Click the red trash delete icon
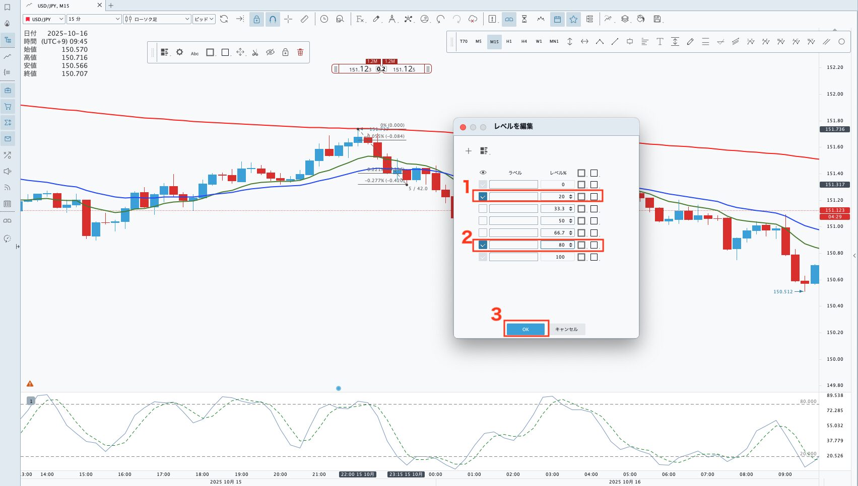This screenshot has width=858, height=486. [300, 52]
